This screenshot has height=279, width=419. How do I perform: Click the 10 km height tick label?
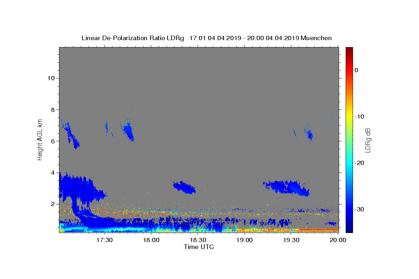coord(51,78)
